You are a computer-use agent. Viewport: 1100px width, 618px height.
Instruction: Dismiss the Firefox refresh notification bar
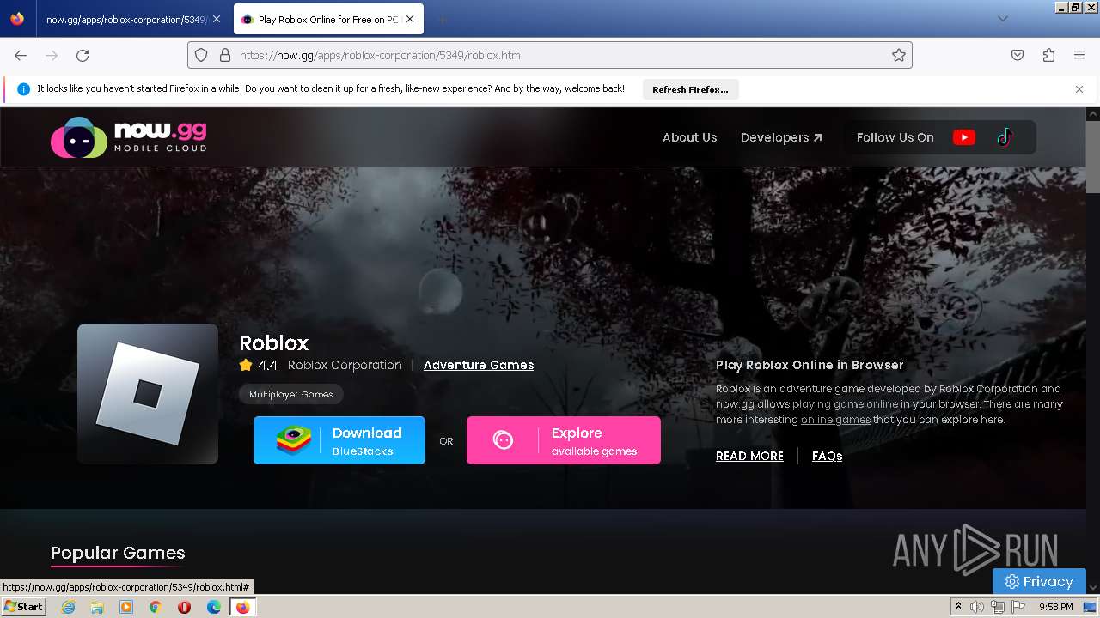point(1079,89)
